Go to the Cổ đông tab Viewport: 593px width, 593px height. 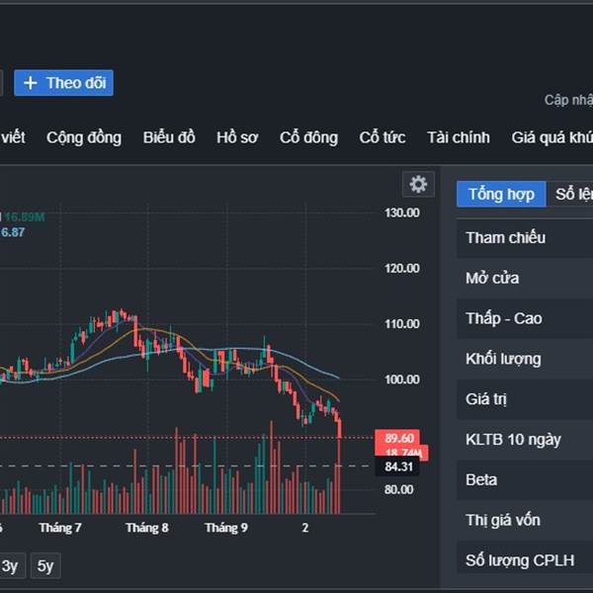(x=308, y=137)
